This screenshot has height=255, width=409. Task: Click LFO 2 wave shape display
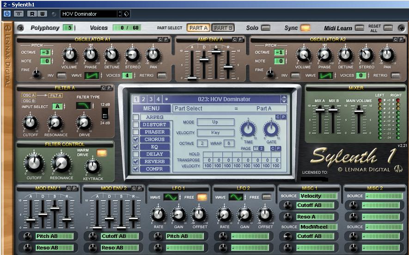(x=236, y=197)
